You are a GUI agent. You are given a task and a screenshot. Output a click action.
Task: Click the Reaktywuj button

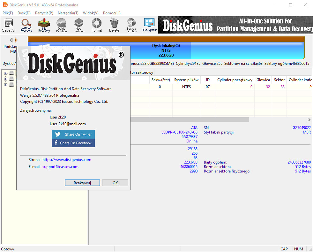[x=82, y=183]
